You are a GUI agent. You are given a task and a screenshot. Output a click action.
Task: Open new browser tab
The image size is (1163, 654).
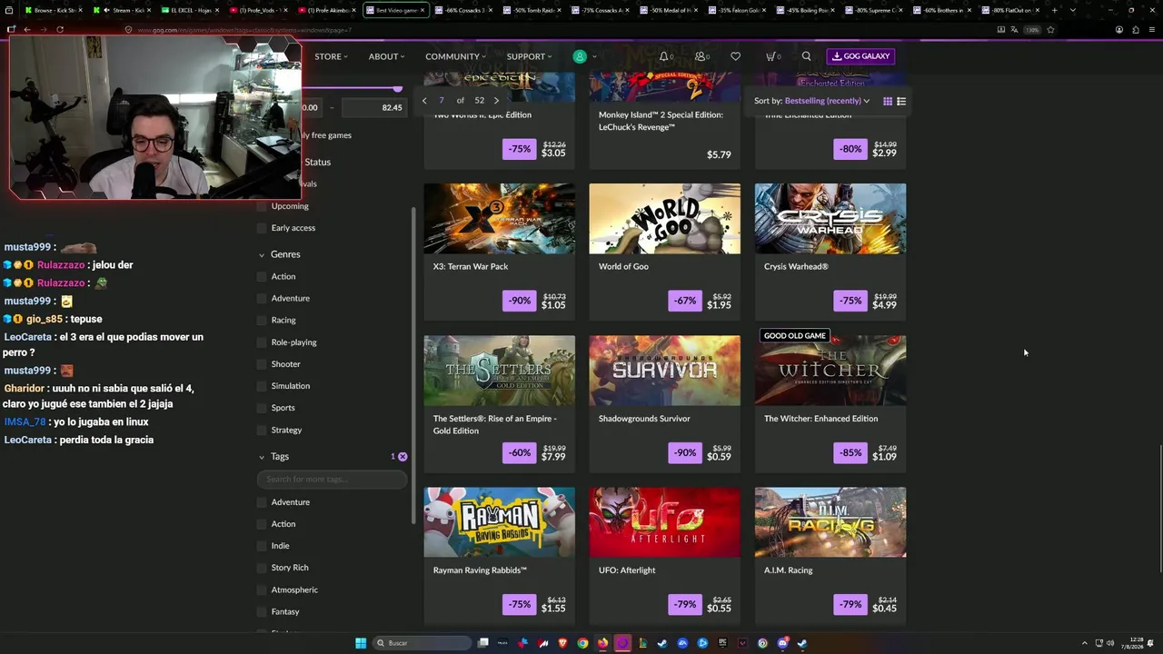tap(1054, 10)
